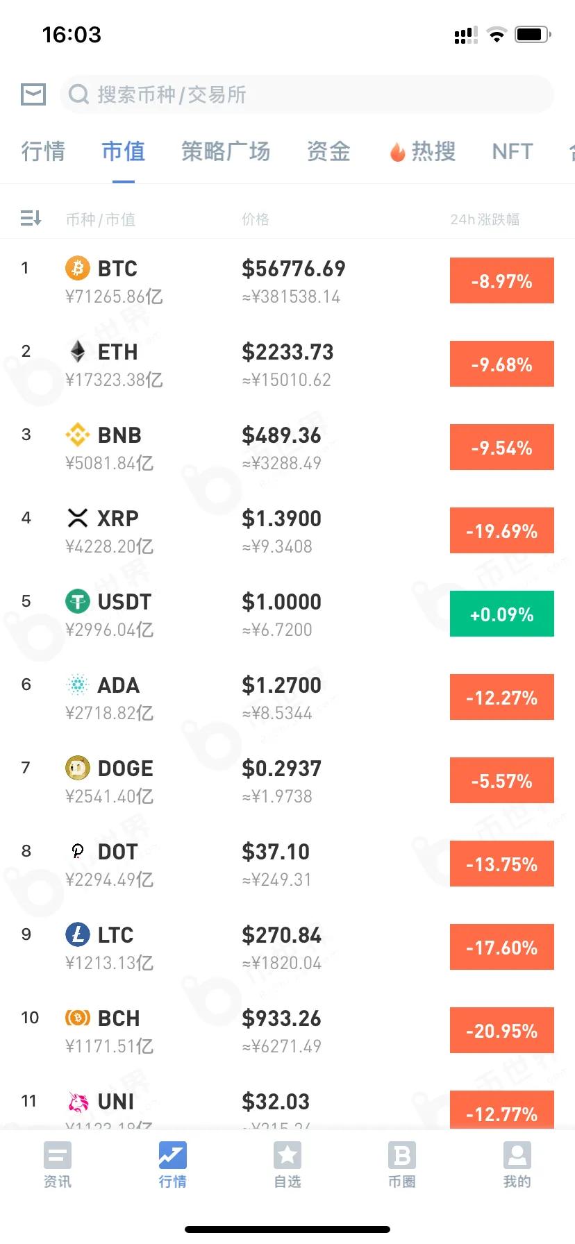Open 自选 favorites star in bottom bar

coord(287,1165)
